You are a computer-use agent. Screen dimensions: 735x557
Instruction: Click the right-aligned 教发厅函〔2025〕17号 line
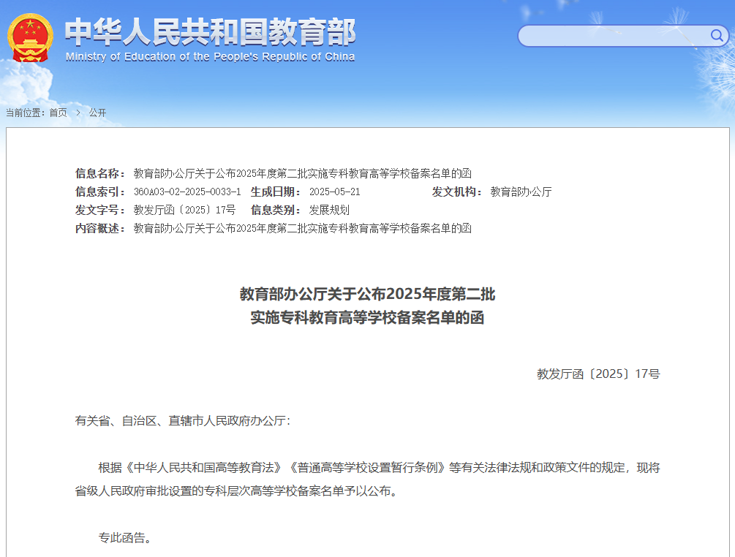click(598, 374)
